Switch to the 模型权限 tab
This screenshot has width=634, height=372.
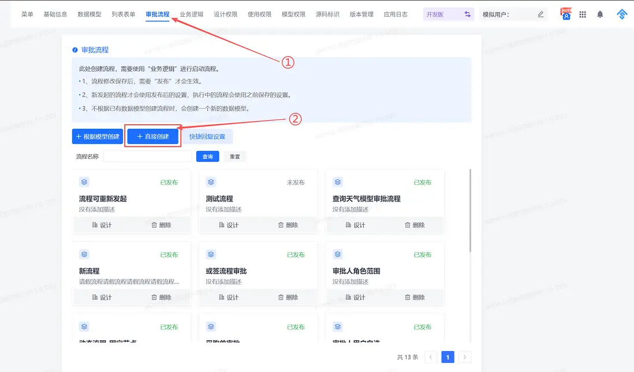293,14
